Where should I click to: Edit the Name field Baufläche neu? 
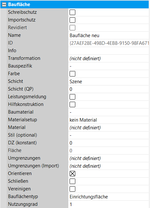109,36
